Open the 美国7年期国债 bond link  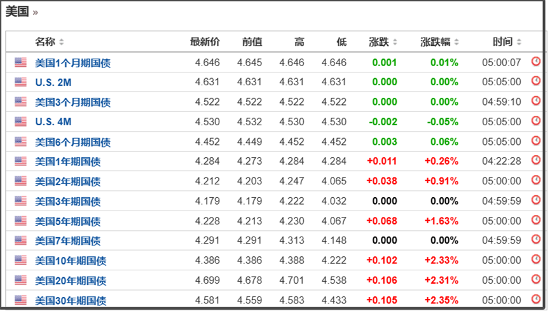pyautogui.click(x=67, y=241)
